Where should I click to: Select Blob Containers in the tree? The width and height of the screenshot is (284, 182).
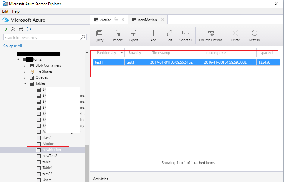[48, 65]
